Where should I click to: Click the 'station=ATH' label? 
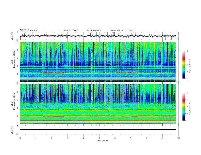pos(94,30)
